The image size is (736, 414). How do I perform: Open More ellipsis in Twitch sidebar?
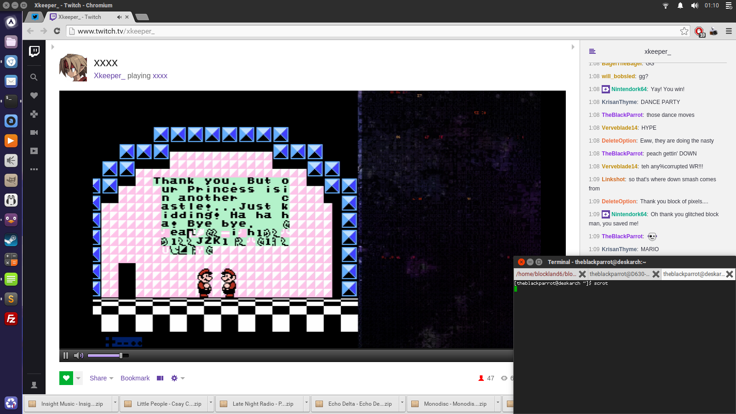pyautogui.click(x=34, y=169)
